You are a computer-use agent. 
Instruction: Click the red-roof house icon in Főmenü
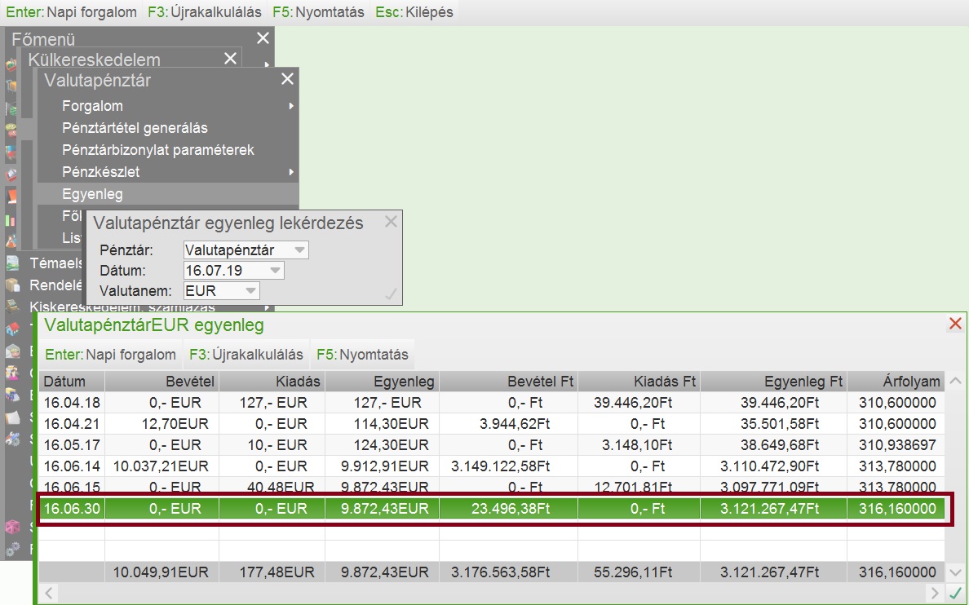point(12,329)
